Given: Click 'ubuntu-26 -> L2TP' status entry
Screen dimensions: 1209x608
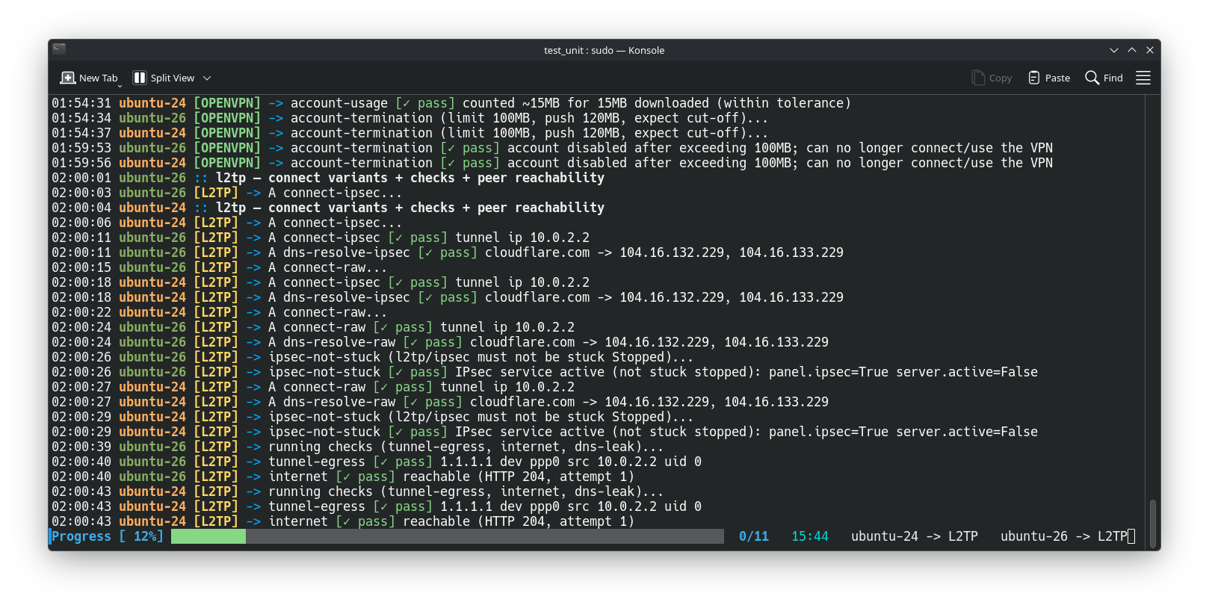Looking at the screenshot, I should [1064, 536].
